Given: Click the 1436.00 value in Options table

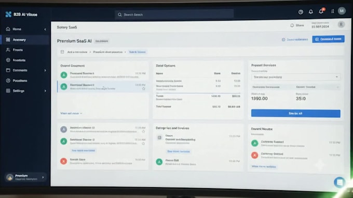Looking at the screenshot, I should pos(215,96).
